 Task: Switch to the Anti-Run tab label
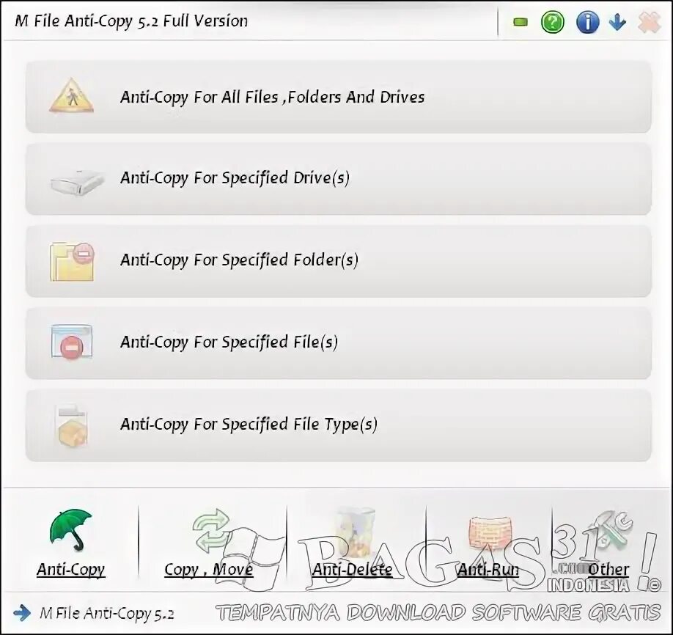488,570
